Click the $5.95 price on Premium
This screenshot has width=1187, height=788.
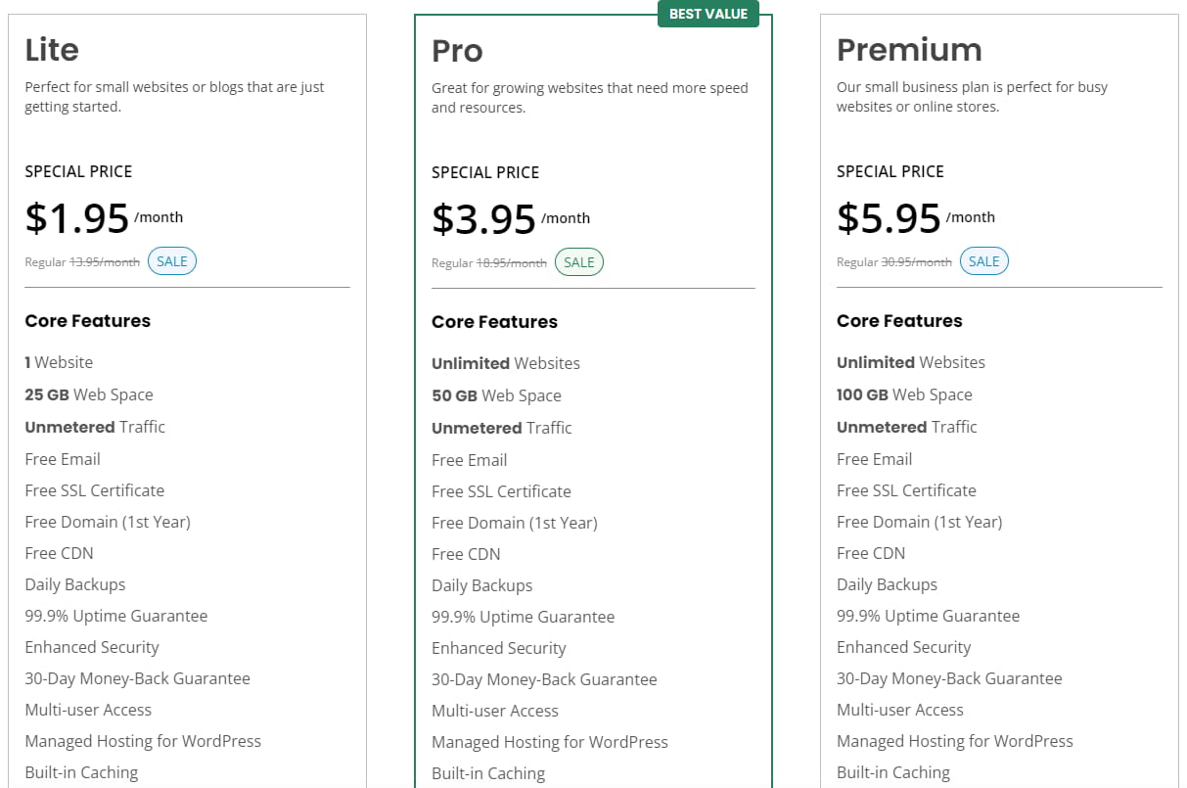(889, 218)
